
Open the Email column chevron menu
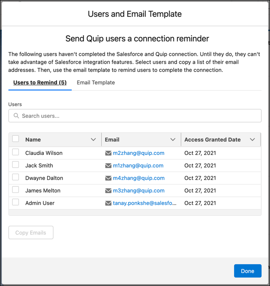coord(173,139)
